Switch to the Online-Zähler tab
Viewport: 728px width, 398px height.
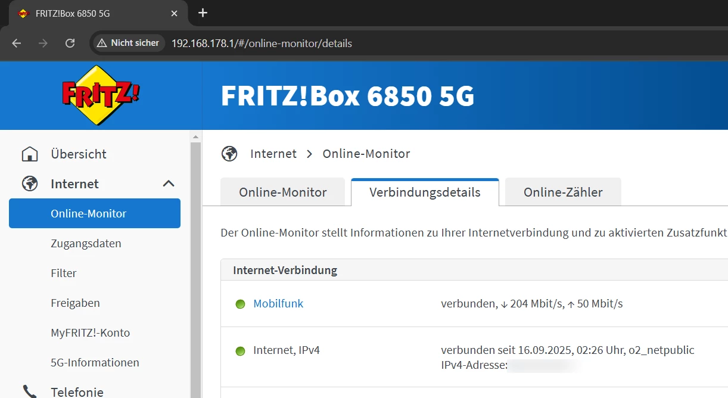click(563, 192)
